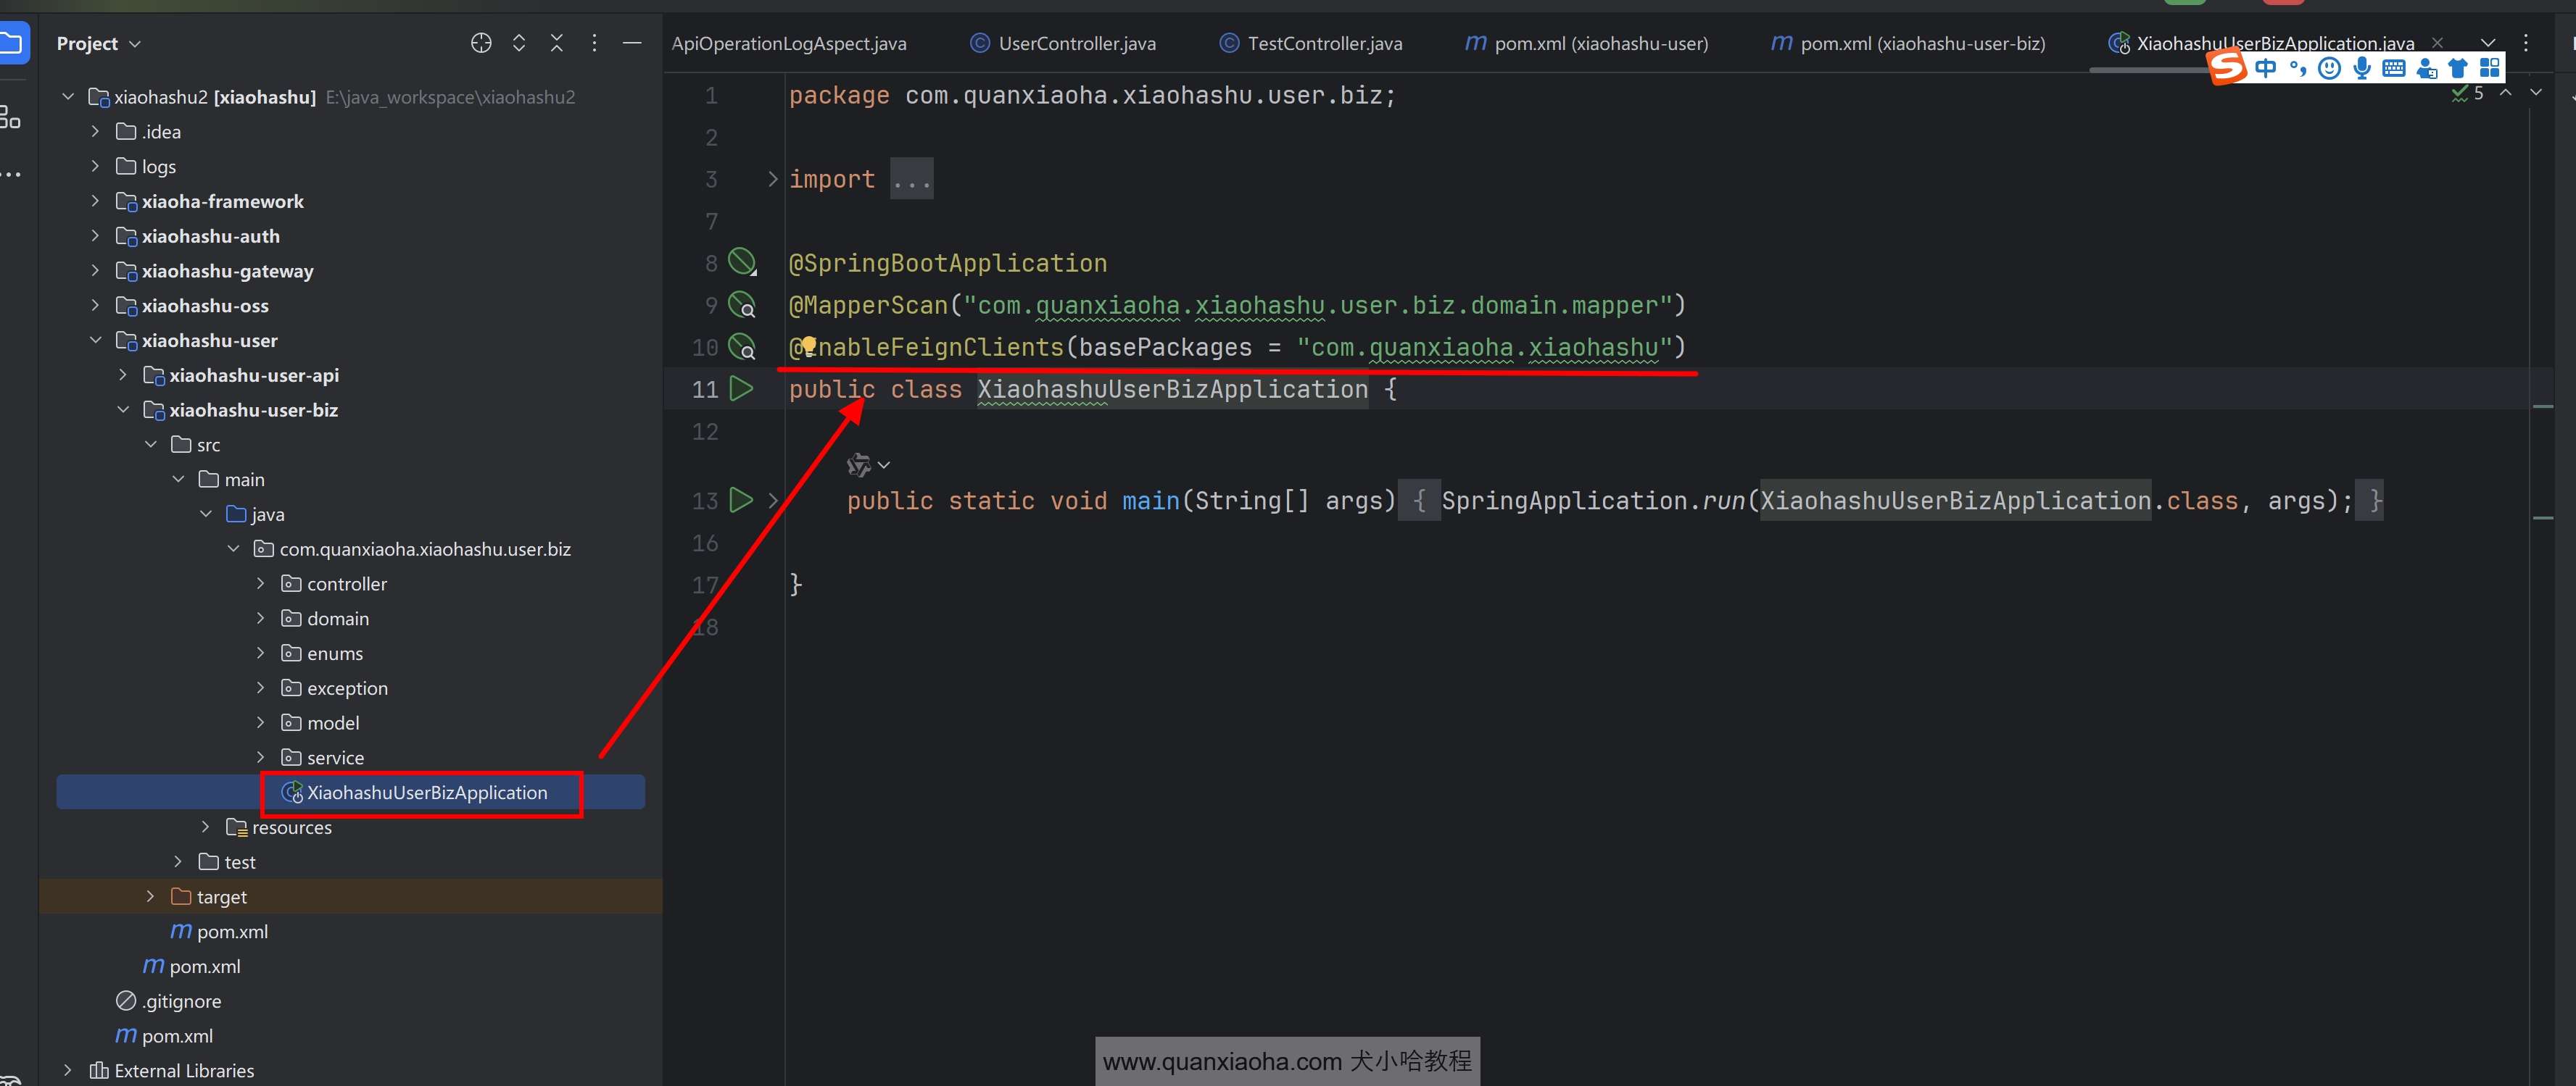Go to next highlighted problem arrow
This screenshot has height=1086, width=2576.
point(2535,92)
